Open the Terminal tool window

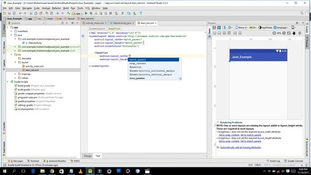pos(33,161)
